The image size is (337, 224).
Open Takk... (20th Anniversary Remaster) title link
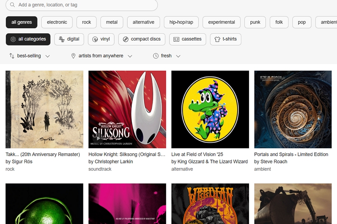tap(43, 155)
